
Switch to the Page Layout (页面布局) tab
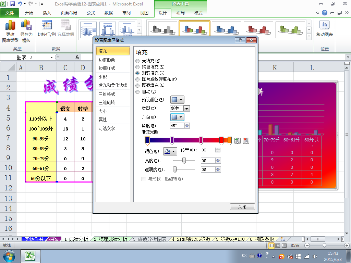[69, 13]
